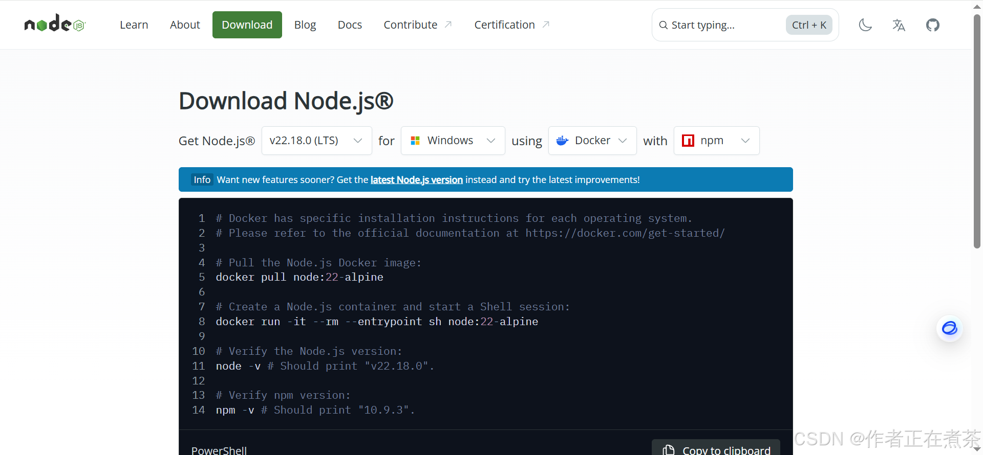The height and width of the screenshot is (455, 983).
Task: Click the Certification external-link arrow
Action: [x=546, y=25]
